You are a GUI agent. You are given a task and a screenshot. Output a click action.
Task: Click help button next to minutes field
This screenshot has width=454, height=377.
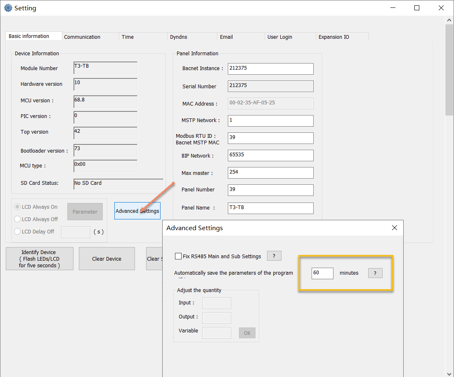click(375, 273)
